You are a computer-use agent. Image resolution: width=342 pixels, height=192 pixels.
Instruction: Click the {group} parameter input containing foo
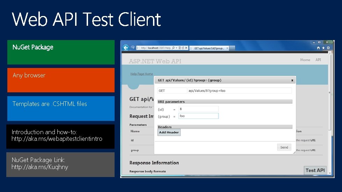[x=198, y=116]
